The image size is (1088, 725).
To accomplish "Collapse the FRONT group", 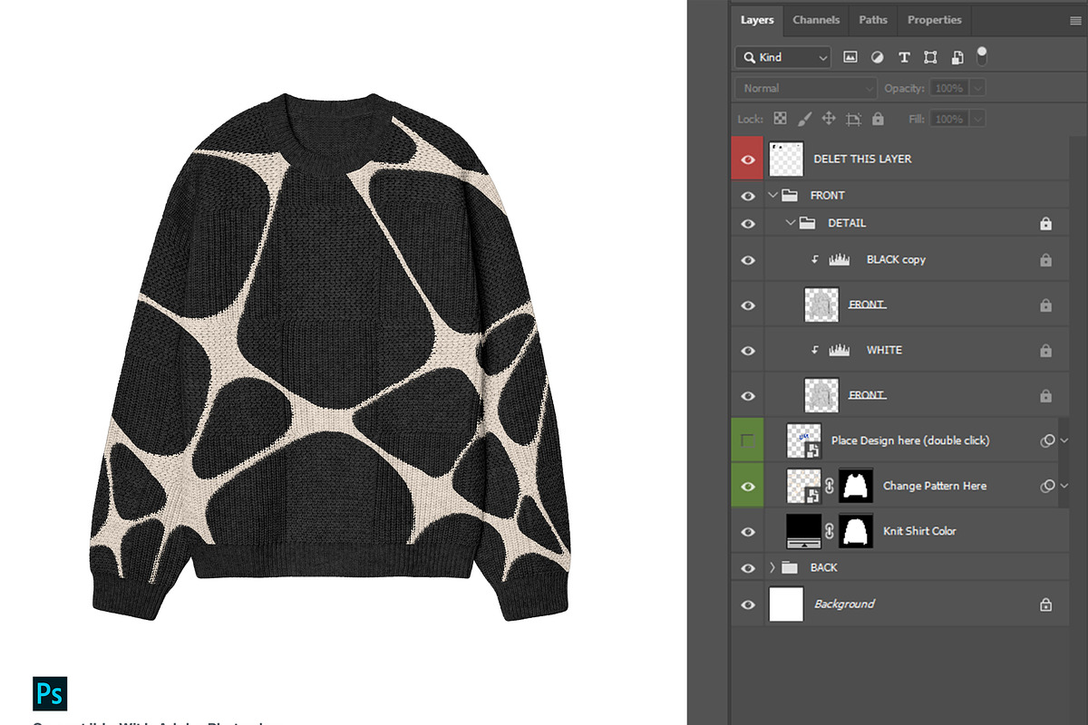I will point(773,195).
